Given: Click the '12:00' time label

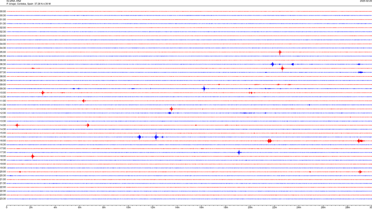Looking at the screenshot, I should pyautogui.click(x=3, y=109).
